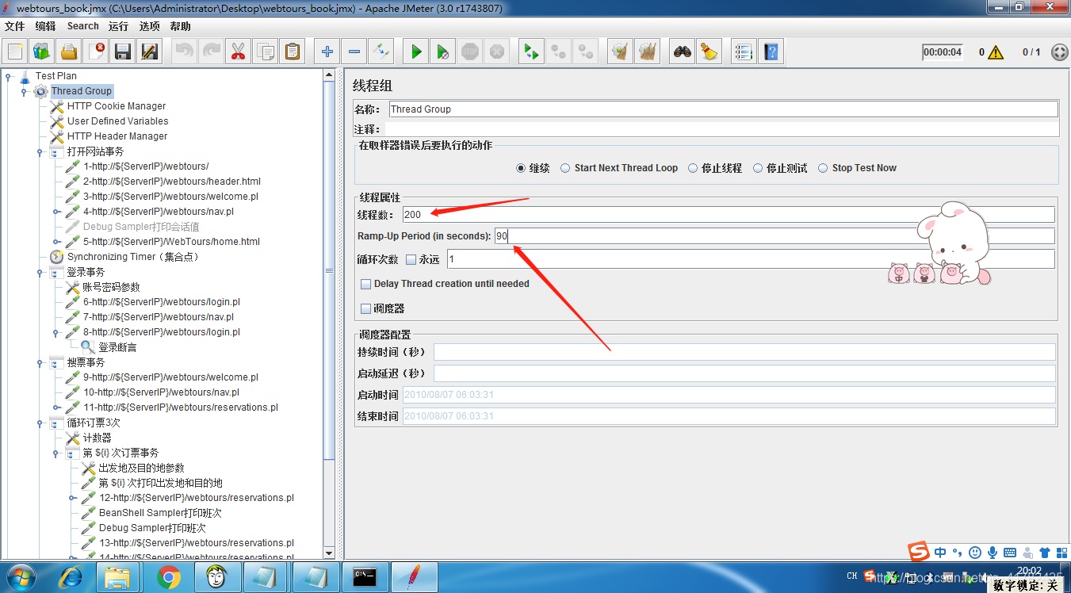Click Start no pauses icon
This screenshot has width=1071, height=593.
[x=443, y=52]
